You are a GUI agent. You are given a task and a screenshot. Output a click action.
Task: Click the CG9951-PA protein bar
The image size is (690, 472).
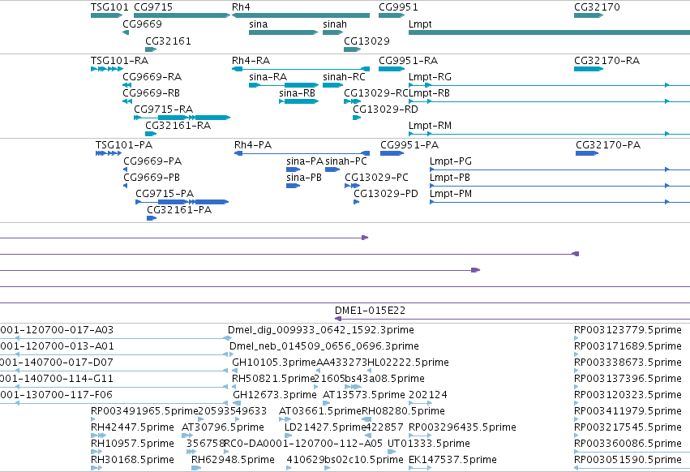click(392, 153)
